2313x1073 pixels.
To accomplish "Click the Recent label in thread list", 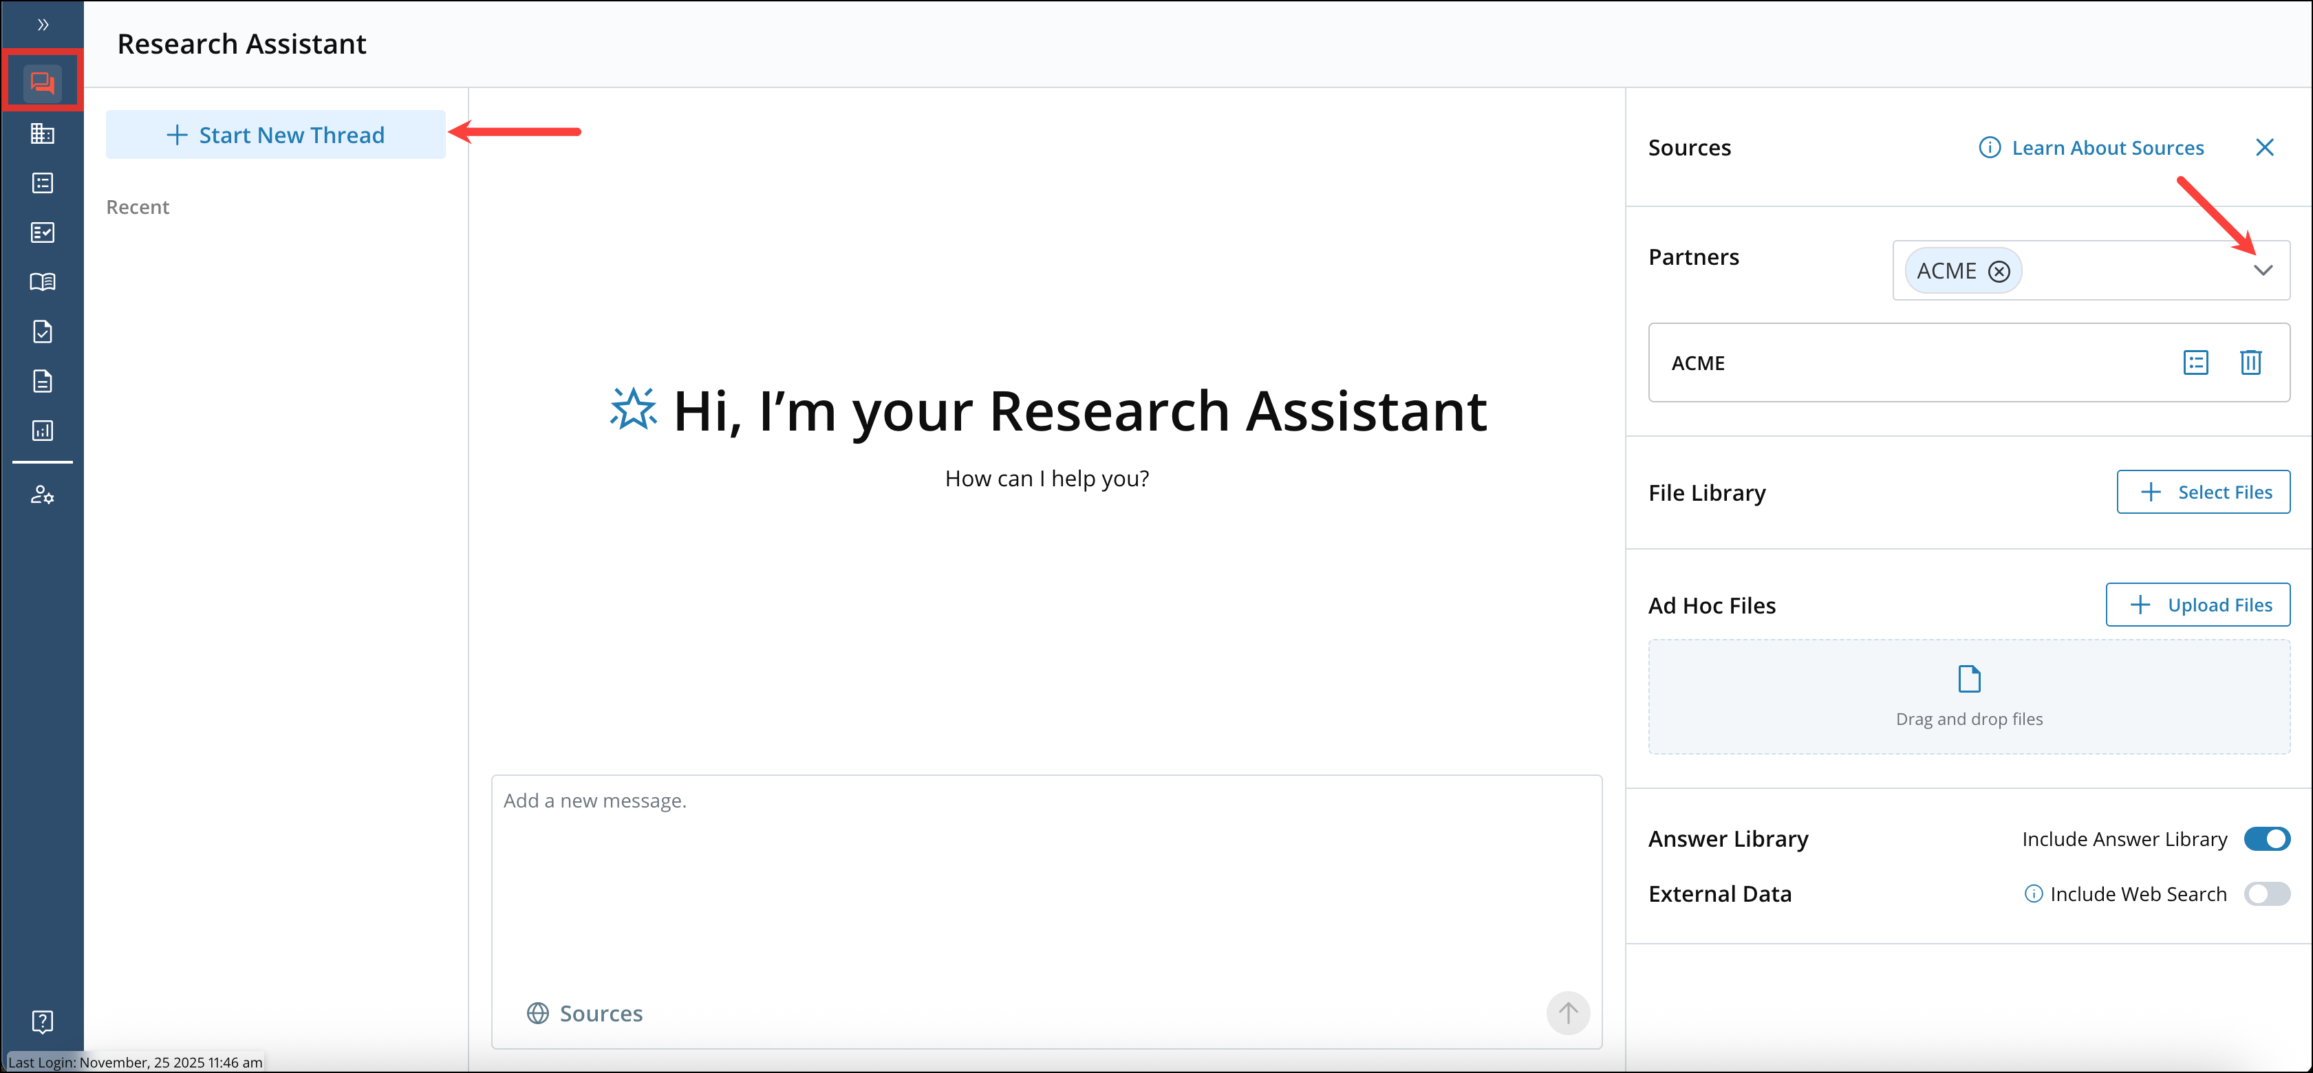I will click(x=138, y=208).
